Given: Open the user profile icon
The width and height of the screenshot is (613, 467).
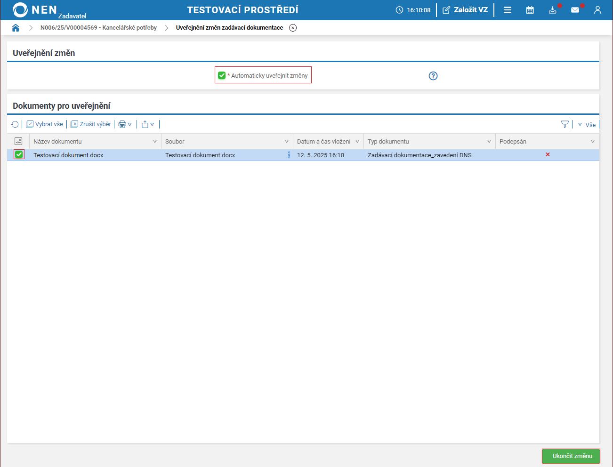Looking at the screenshot, I should (597, 10).
